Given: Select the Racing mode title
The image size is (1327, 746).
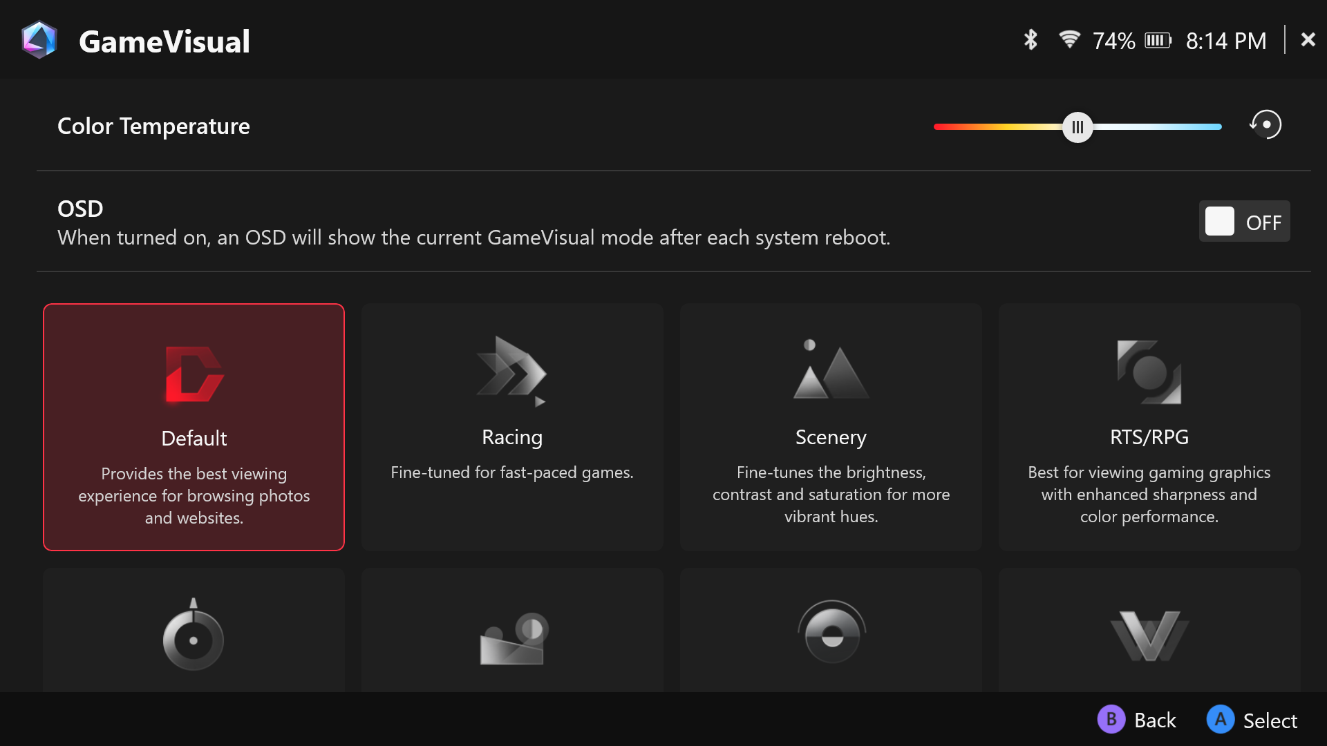Looking at the screenshot, I should (512, 437).
